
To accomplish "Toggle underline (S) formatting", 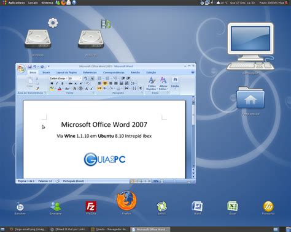I will pos(63,83).
